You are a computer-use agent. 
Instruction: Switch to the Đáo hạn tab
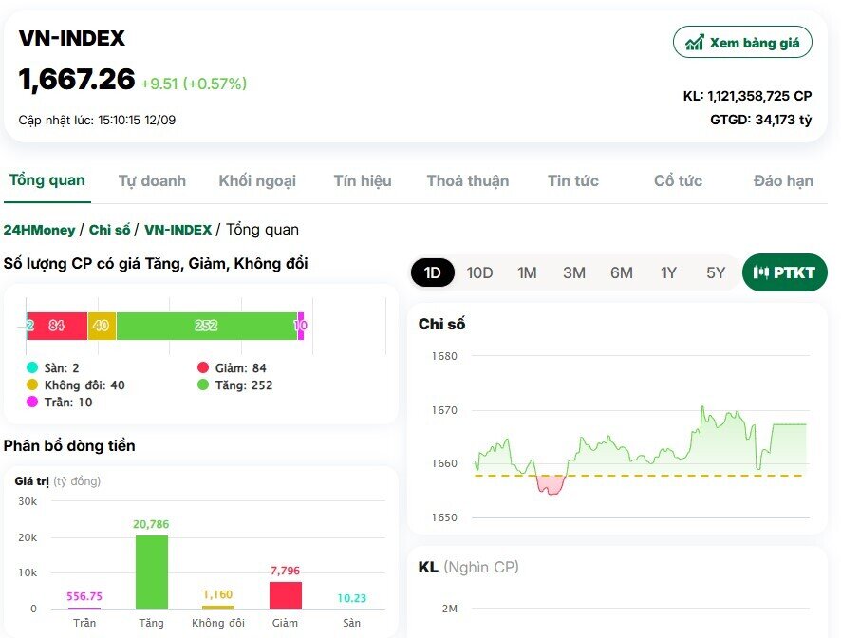tap(782, 180)
